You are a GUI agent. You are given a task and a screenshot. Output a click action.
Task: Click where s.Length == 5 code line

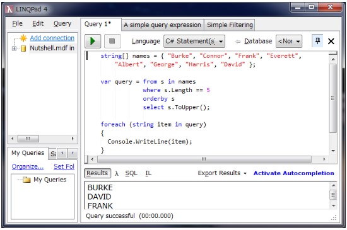point(176,90)
